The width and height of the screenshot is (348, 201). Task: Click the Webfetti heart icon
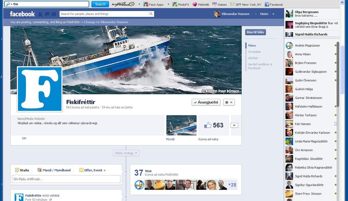pyautogui.click(x=195, y=4)
